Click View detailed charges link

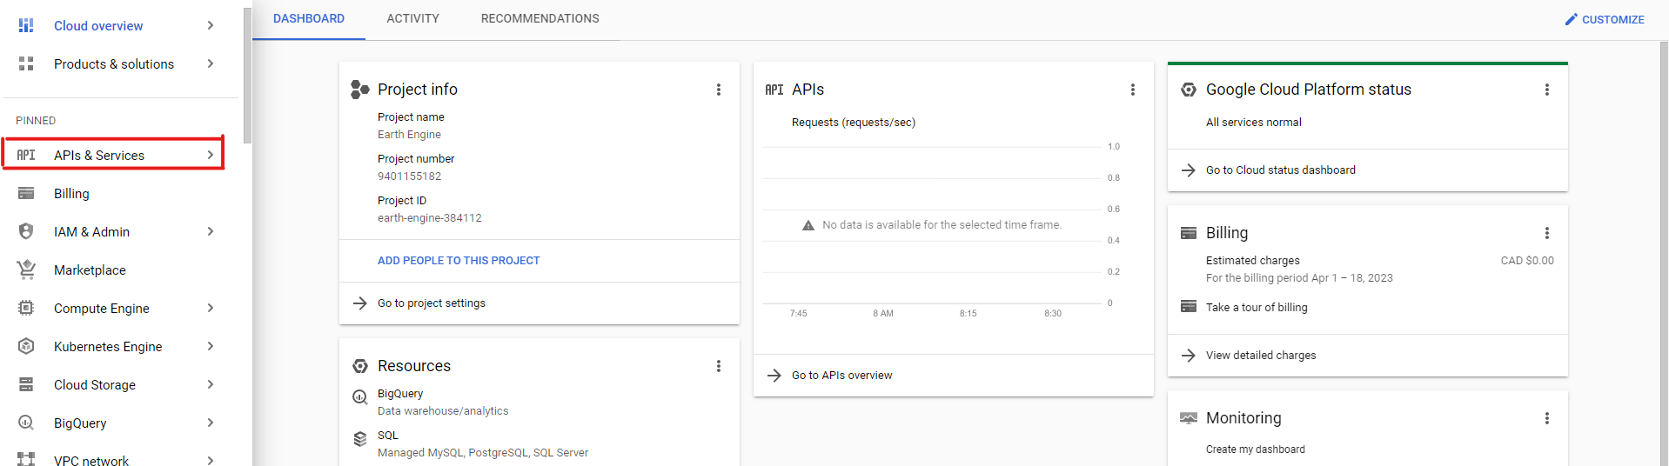(1261, 356)
